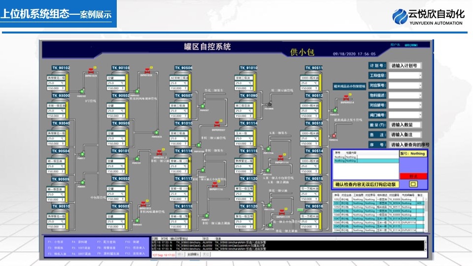Toggle the yellow indicator beside TK 90102 valve

coord(96,67)
